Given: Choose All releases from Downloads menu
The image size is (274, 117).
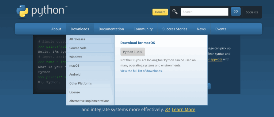Looking at the screenshot, I should [77, 39].
